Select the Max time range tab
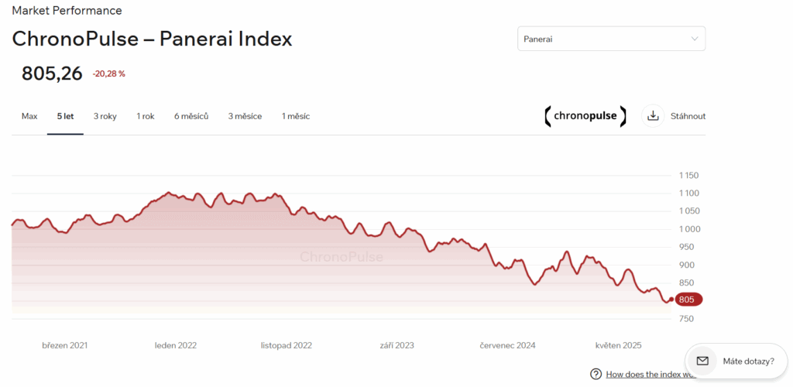 pyautogui.click(x=29, y=116)
